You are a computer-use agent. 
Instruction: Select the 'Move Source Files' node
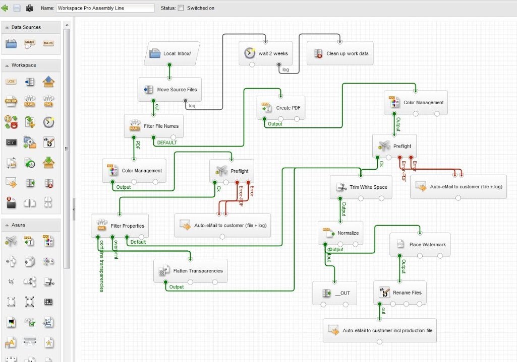point(169,90)
